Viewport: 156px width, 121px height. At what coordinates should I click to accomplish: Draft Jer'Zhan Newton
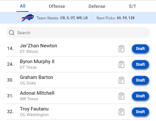[140, 49]
